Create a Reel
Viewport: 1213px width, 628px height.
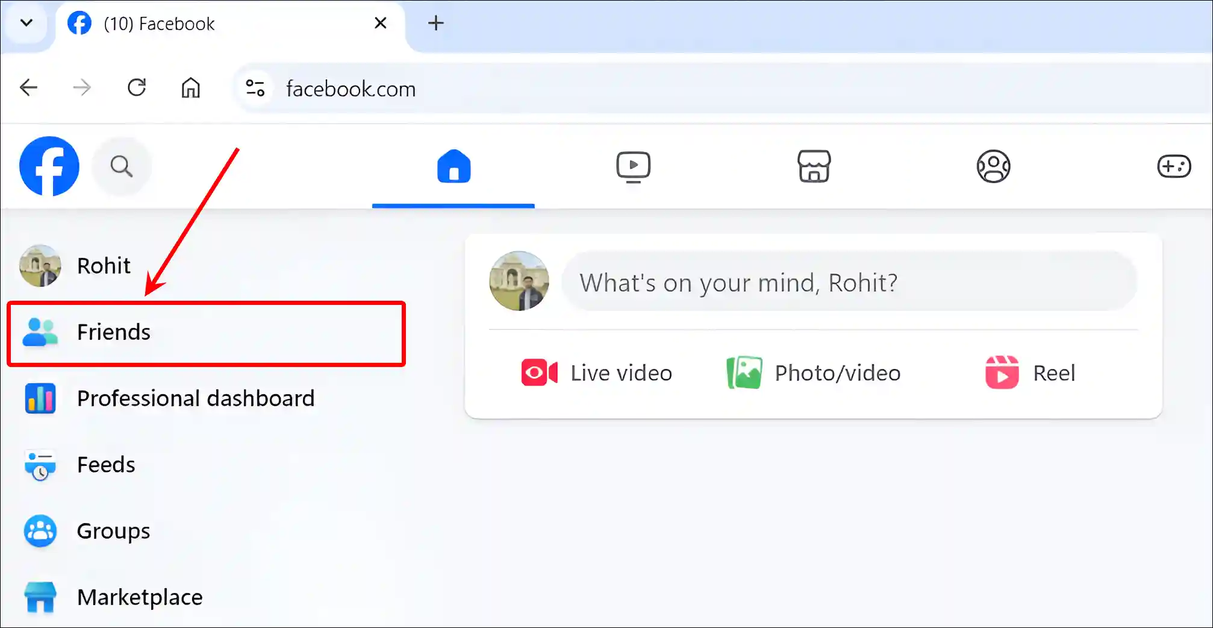1030,373
